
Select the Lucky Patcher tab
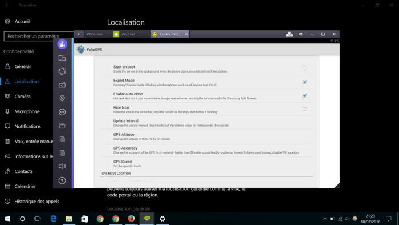click(170, 34)
